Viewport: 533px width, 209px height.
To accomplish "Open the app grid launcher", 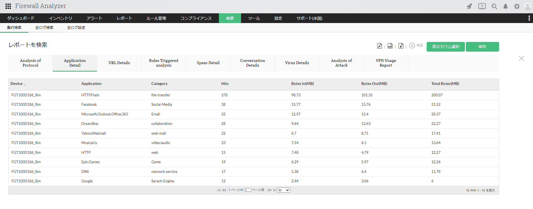I will [x=8, y=6].
